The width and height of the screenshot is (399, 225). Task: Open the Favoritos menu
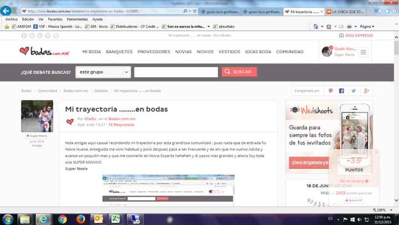55,19
